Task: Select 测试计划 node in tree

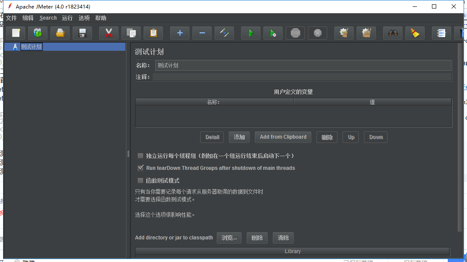Action: 31,47
